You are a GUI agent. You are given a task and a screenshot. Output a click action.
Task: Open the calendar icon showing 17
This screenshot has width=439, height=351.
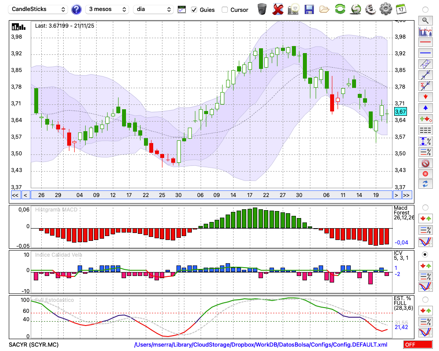tap(401, 9)
